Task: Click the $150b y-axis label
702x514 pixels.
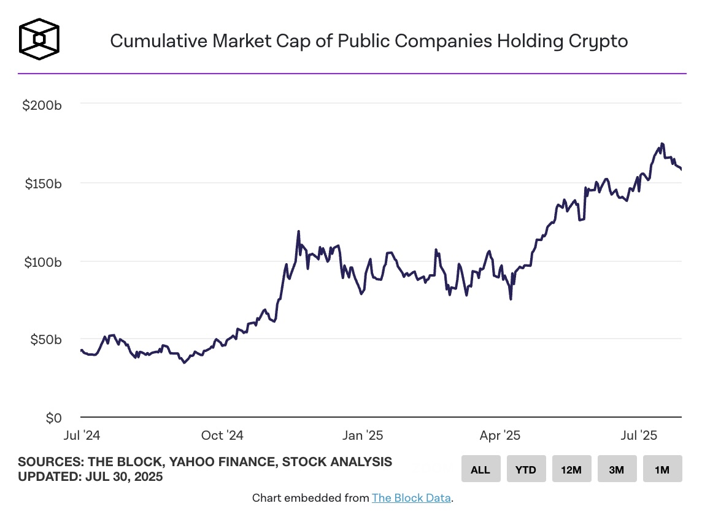Action: [43, 184]
